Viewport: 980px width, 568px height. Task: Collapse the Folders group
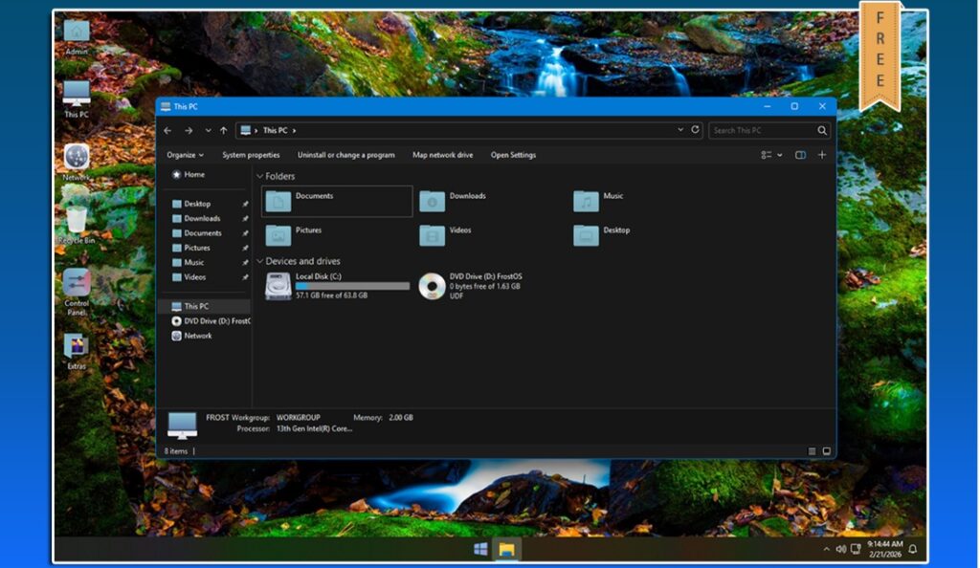[x=259, y=177]
